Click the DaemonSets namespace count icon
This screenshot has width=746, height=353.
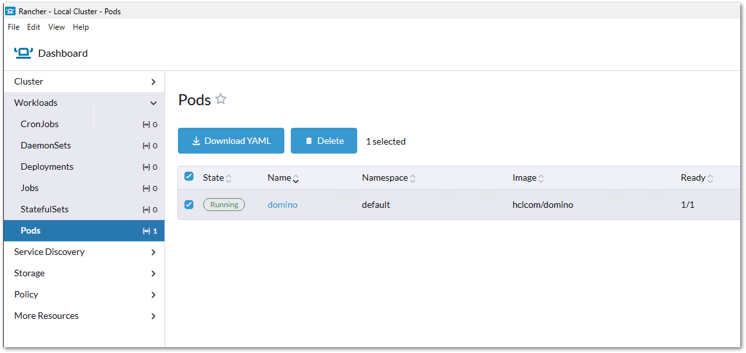[146, 146]
